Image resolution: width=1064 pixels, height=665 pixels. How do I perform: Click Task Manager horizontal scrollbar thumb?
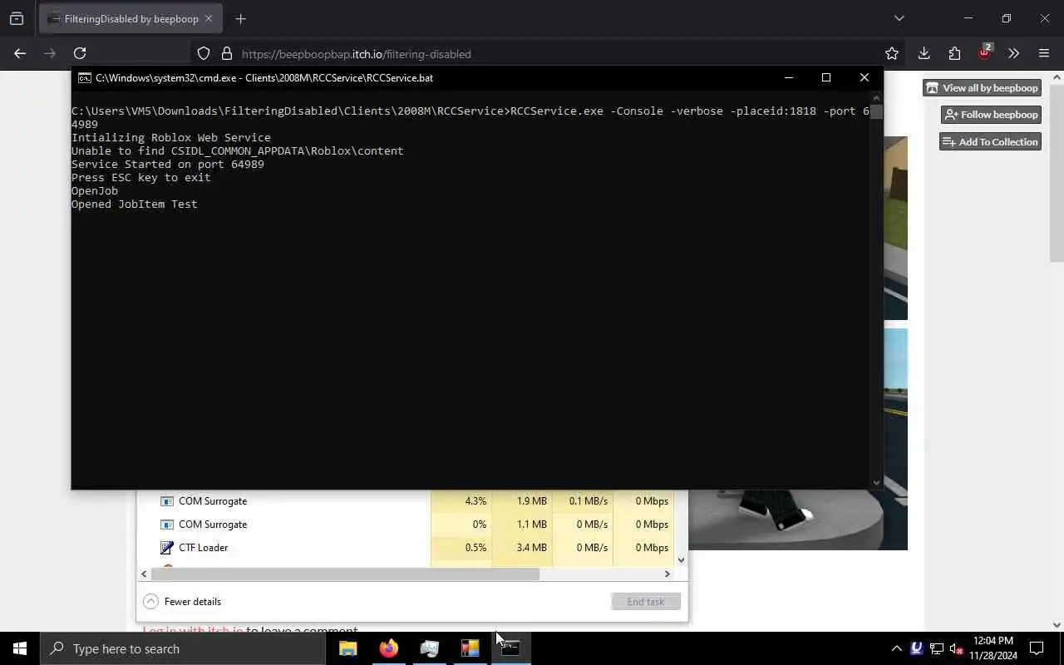tap(345, 574)
